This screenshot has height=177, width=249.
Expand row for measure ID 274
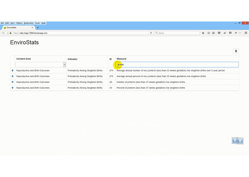coord(13,71)
